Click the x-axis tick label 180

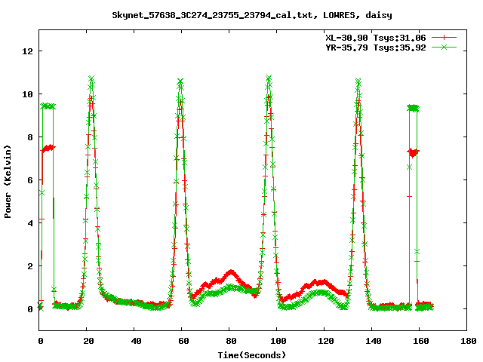tap(469, 341)
